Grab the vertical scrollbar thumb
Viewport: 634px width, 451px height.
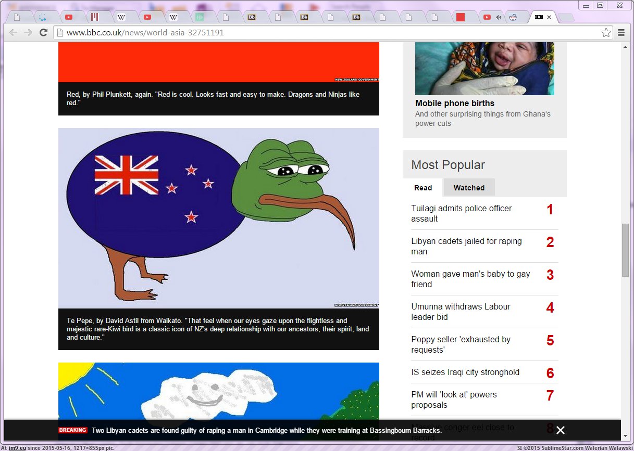pos(626,250)
